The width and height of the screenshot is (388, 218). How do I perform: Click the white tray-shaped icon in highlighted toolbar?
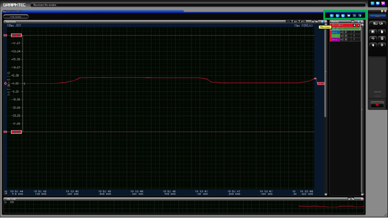[348, 16]
